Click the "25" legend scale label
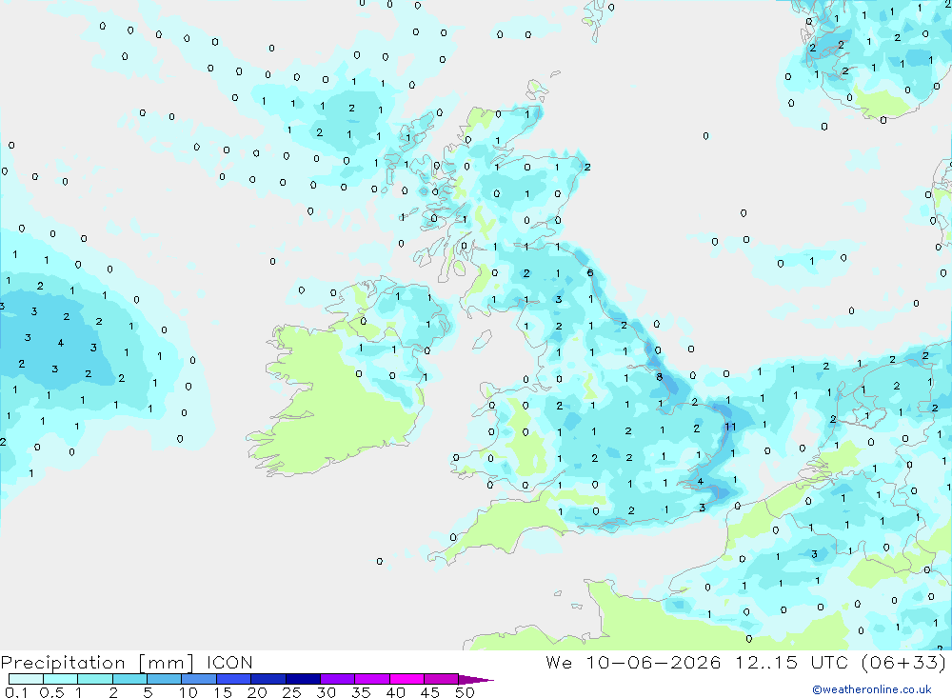This screenshot has height=698, width=952. point(291,692)
